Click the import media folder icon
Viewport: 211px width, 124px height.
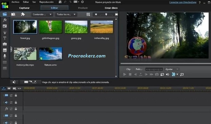tap(13, 14)
